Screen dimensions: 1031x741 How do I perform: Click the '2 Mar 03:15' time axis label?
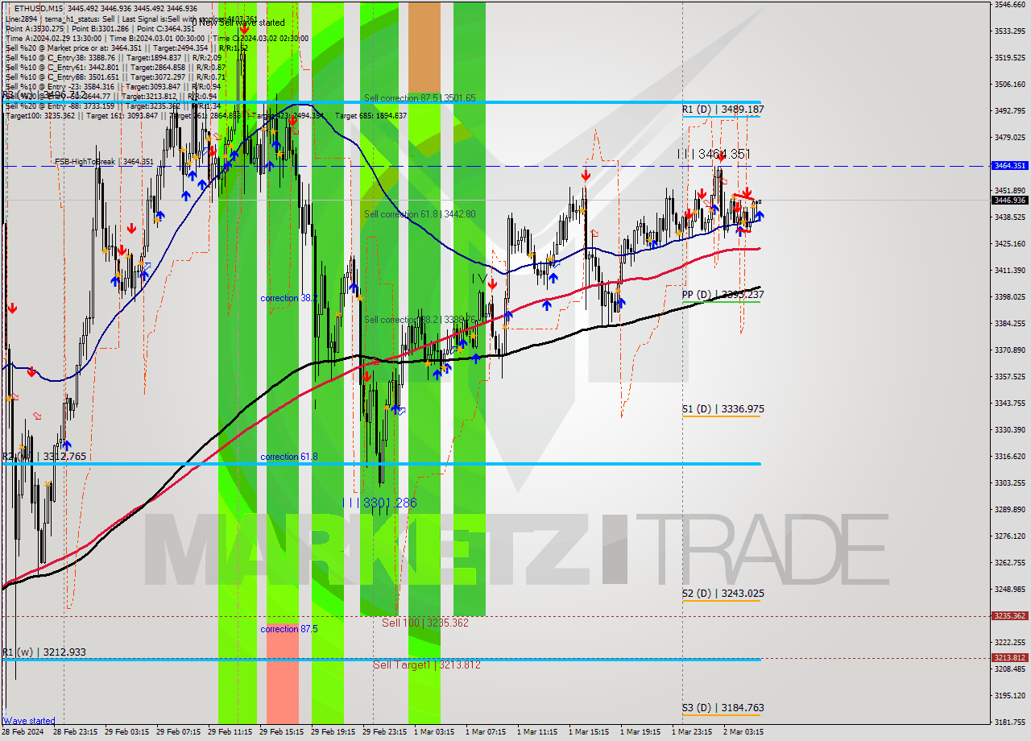tap(743, 732)
